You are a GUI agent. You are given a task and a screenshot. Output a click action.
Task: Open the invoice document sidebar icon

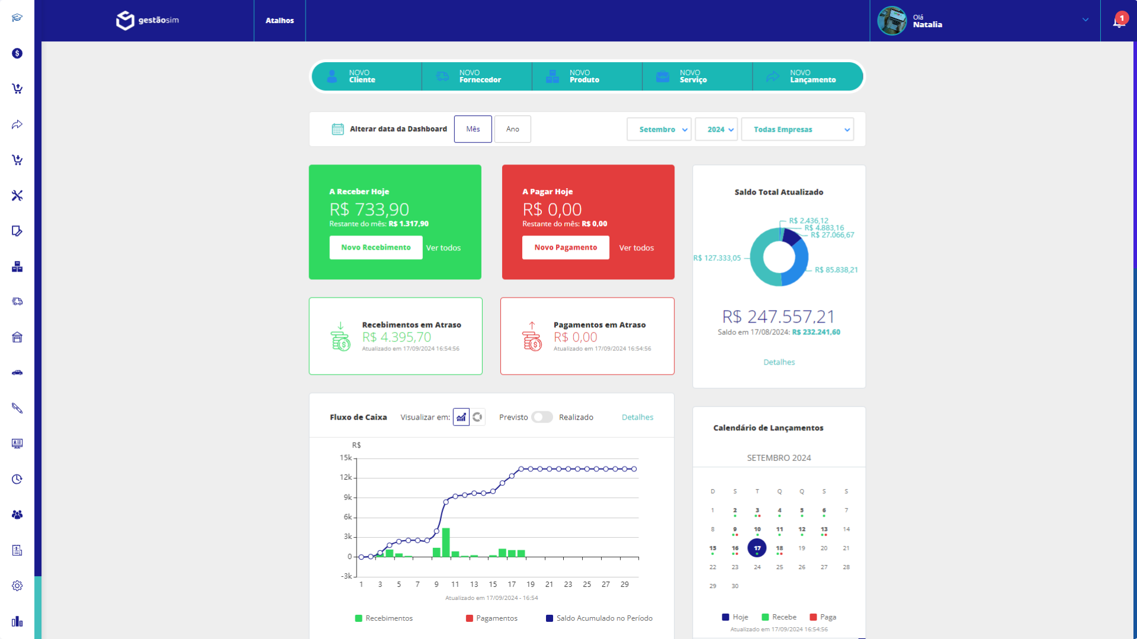(17, 550)
